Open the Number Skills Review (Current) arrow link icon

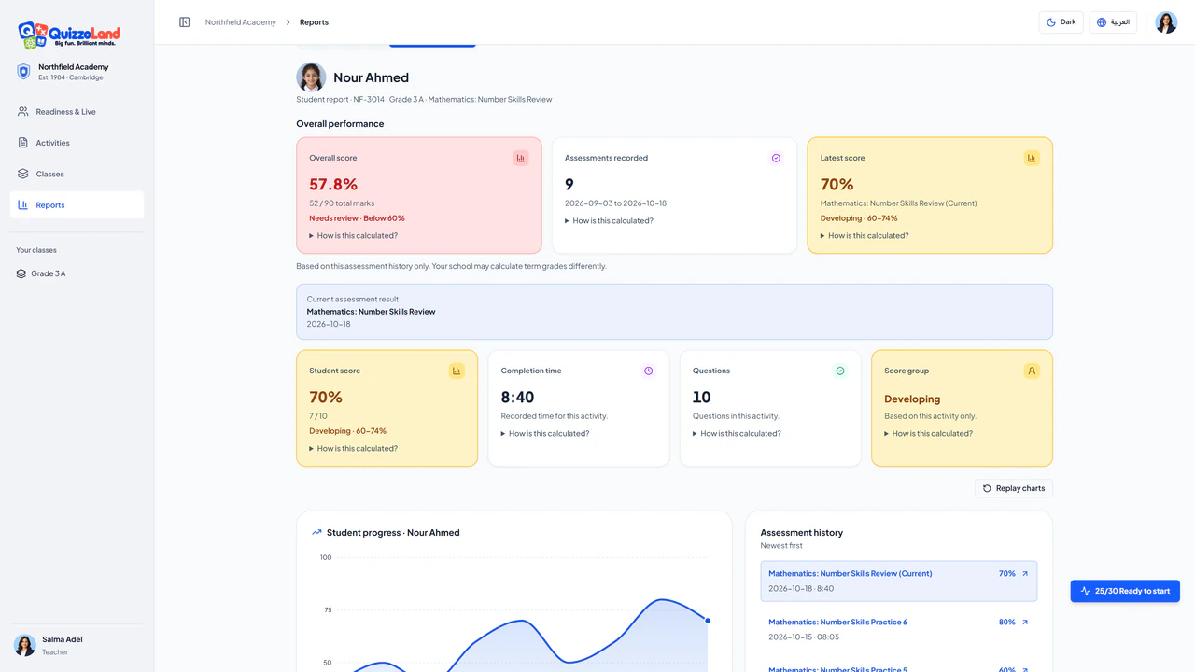click(x=1025, y=574)
